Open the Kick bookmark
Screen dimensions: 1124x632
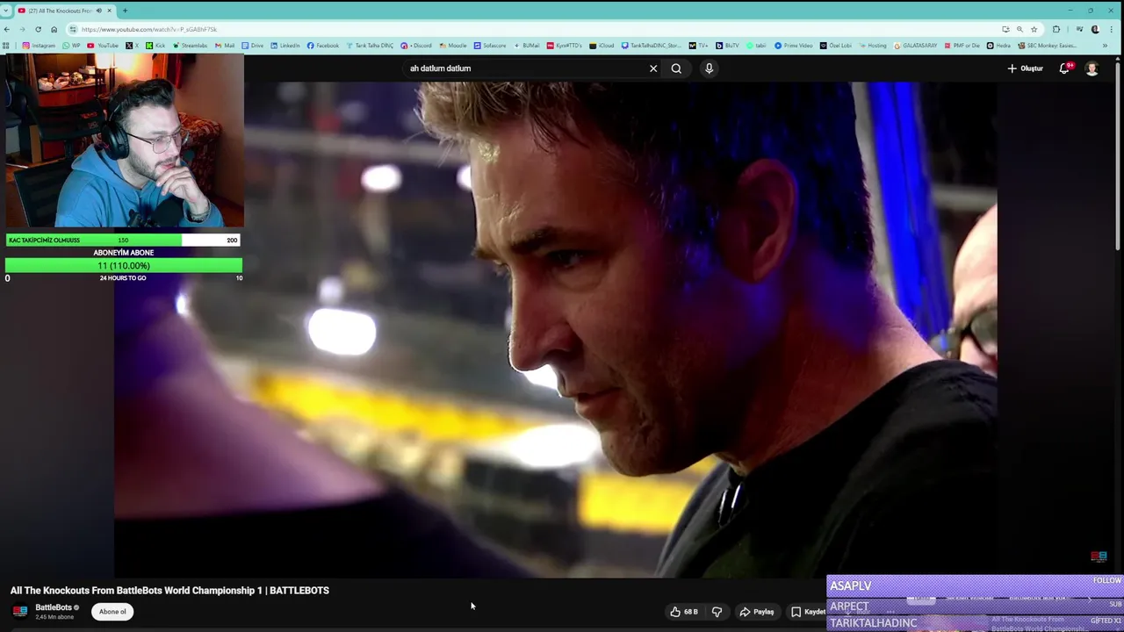(155, 46)
